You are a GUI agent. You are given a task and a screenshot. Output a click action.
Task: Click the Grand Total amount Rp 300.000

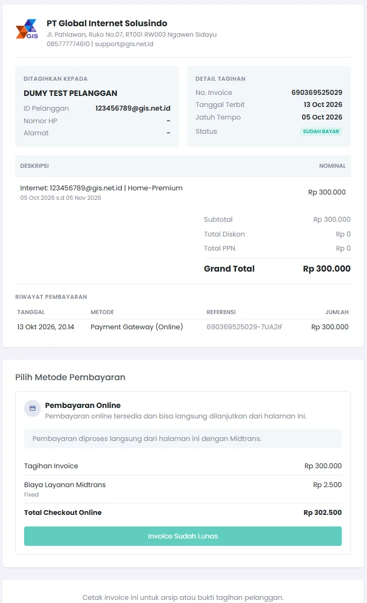[x=327, y=269]
